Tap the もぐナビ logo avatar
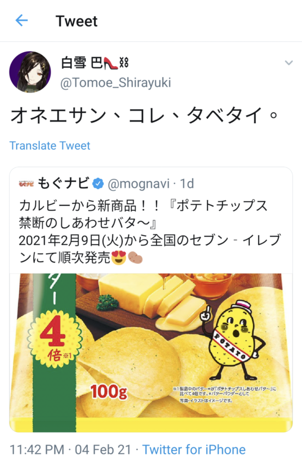Image resolution: width=302 pixels, height=466 pixels. coord(26,184)
